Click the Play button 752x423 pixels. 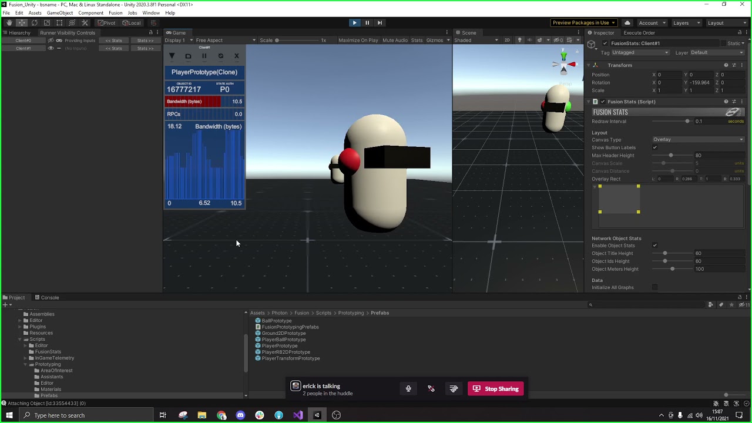[354, 23]
